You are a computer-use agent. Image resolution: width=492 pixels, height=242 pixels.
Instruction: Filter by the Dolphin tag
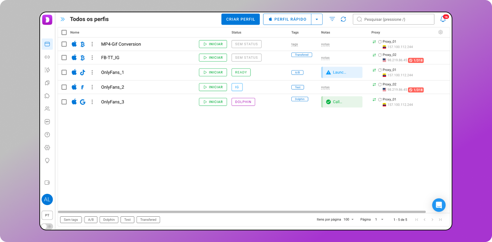[109, 220]
